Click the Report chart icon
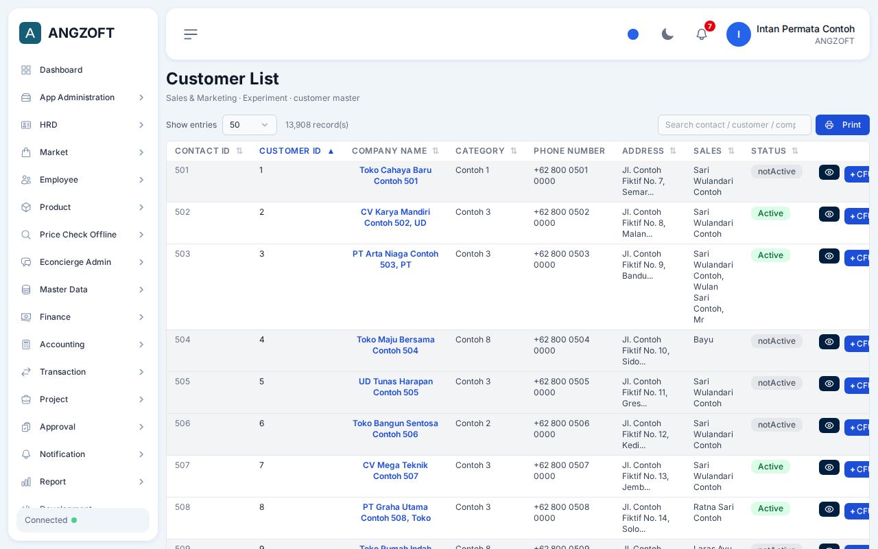Image resolution: width=878 pixels, height=549 pixels. click(26, 482)
